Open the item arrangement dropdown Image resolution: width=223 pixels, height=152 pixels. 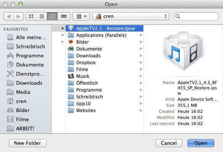pyautogui.click(x=81, y=16)
